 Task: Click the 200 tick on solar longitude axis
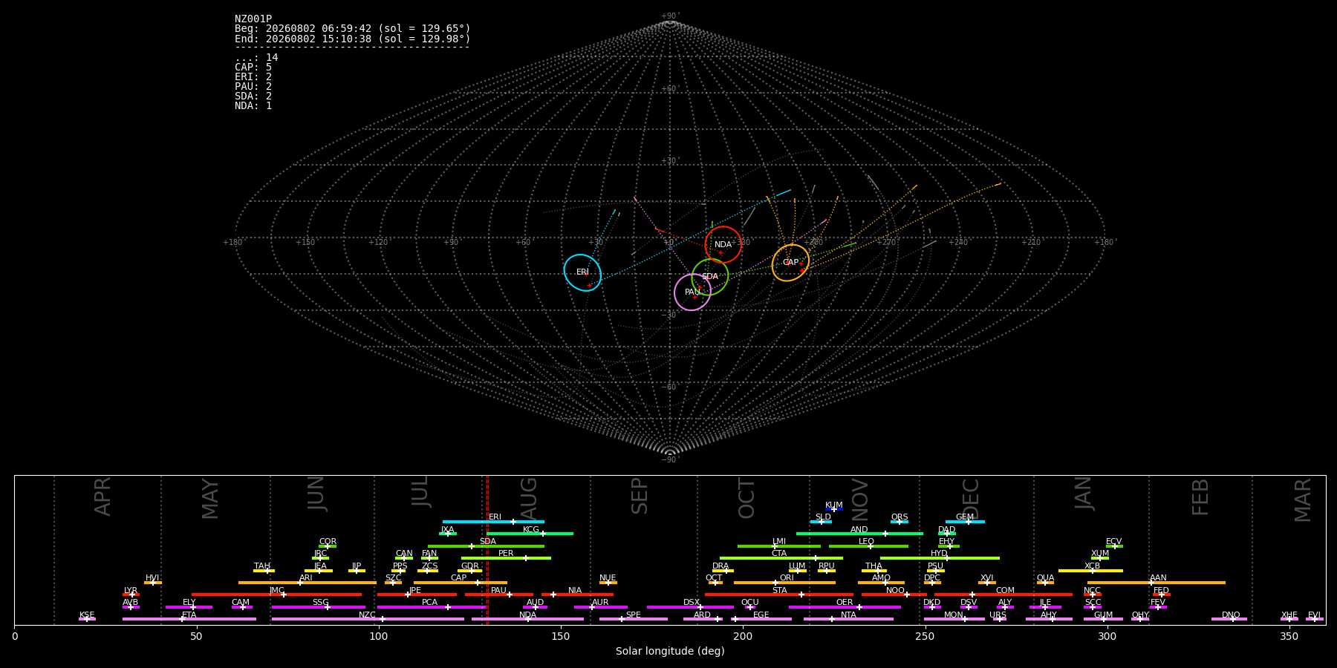(x=743, y=637)
